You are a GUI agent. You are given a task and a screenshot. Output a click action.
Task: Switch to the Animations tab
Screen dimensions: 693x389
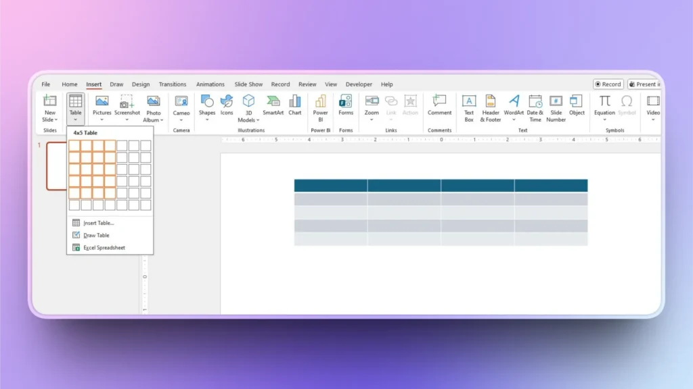click(210, 84)
